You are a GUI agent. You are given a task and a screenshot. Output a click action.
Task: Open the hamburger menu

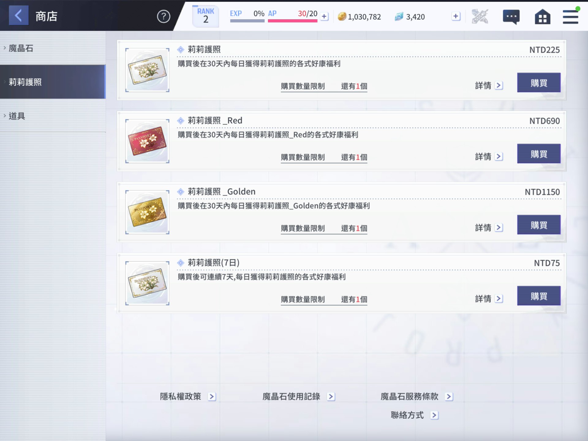[x=571, y=17]
